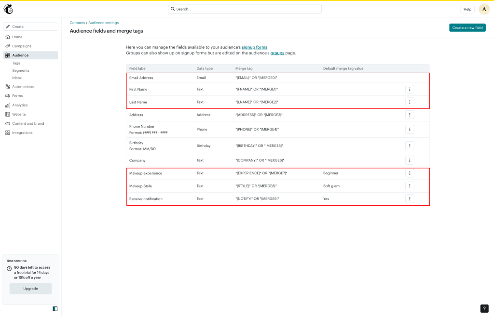Viewport: 494px width, 317px height.
Task: Click the *|EMAIL|* OR *|MERGE0|* merge tag
Action: click(257, 78)
